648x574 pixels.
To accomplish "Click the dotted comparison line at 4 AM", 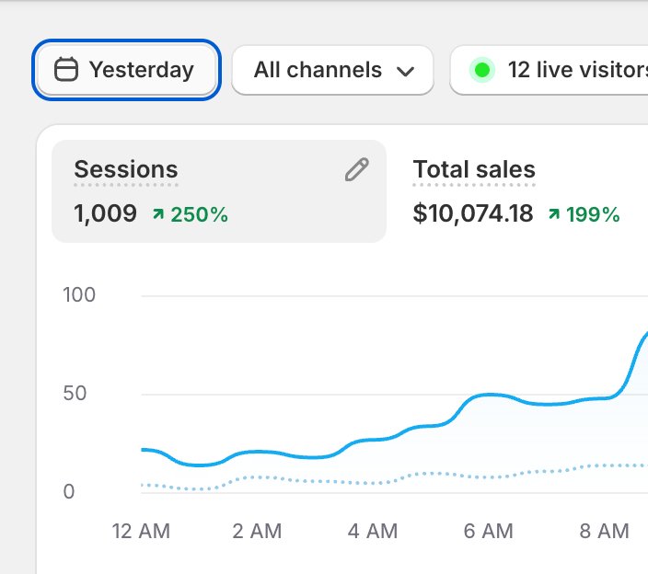I will point(373,483).
